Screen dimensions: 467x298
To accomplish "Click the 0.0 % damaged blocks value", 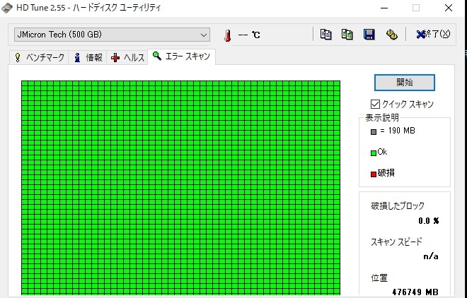I will coord(429,221).
